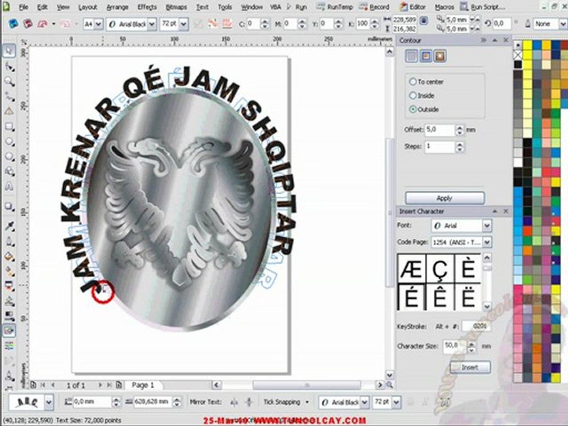Image resolution: width=568 pixels, height=426 pixels.
Task: Select the Inside contour option
Action: 413,95
